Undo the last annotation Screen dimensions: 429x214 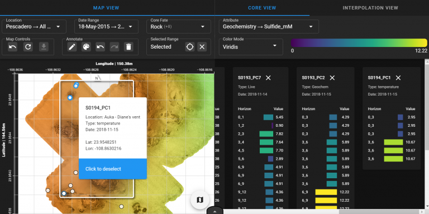click(101, 47)
